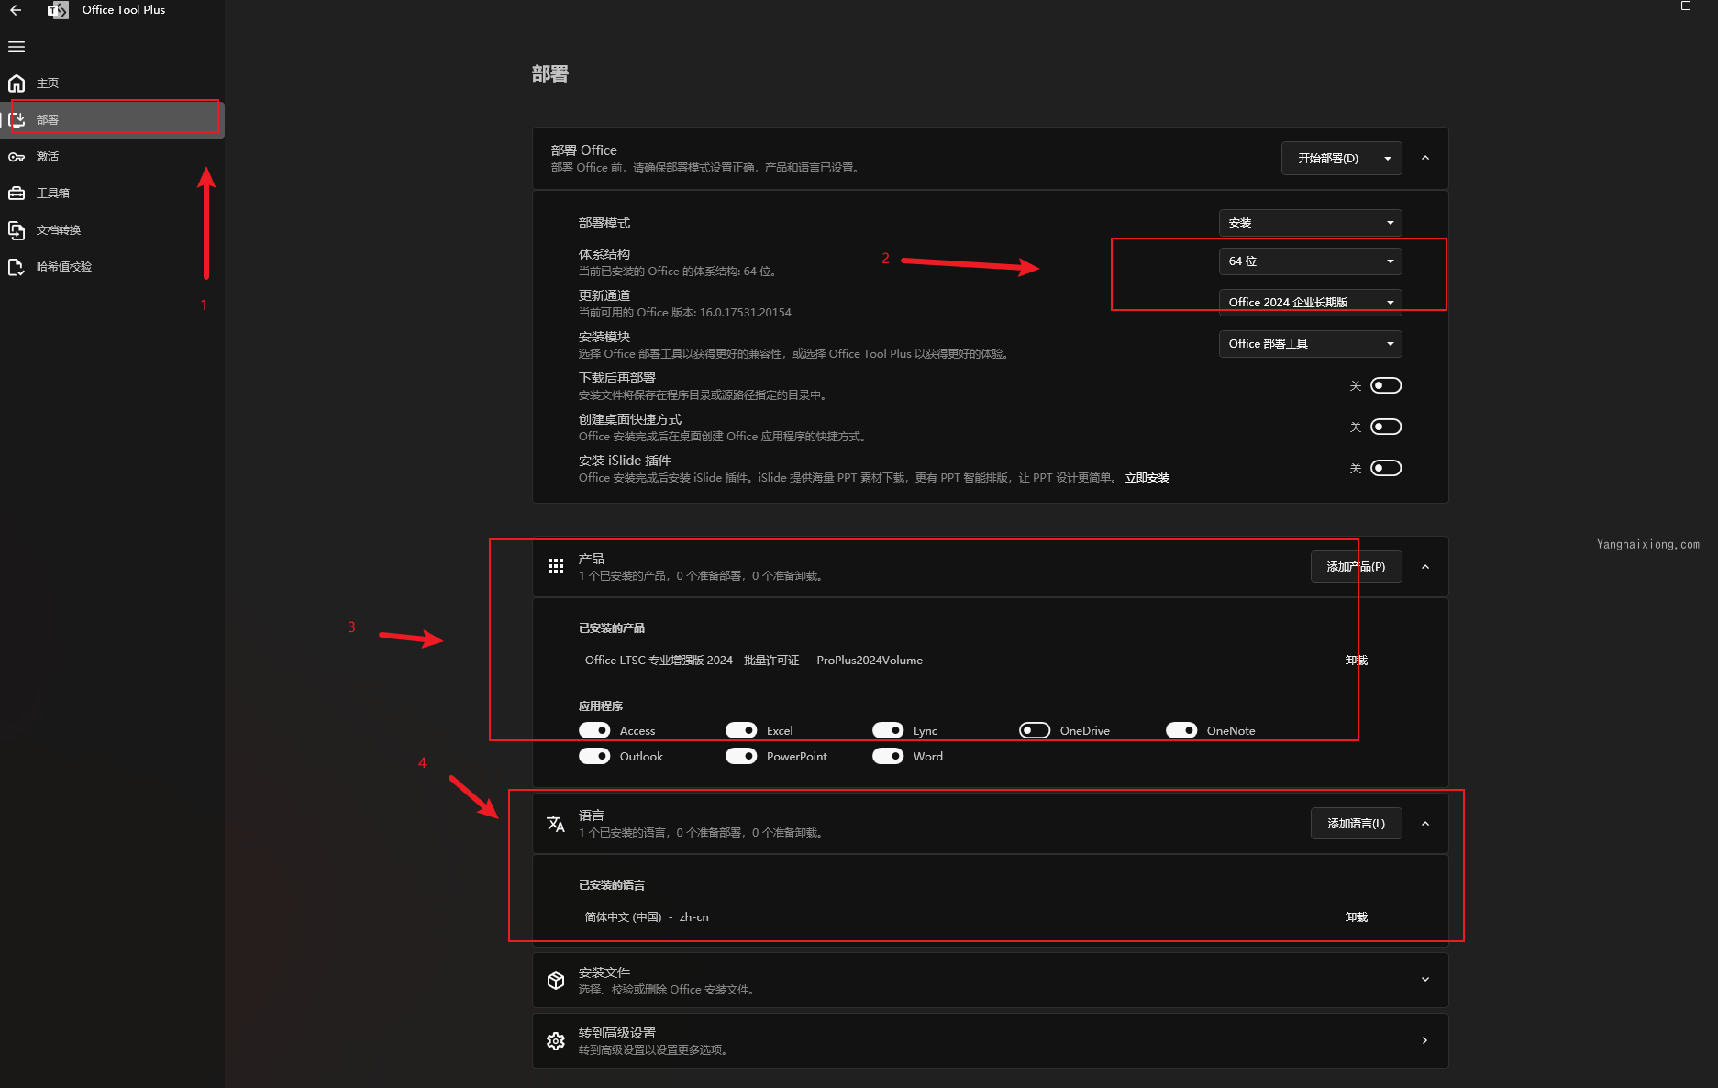Viewport: 1718px width, 1088px height.
Task: Turn off the Lync application toggle
Action: point(888,730)
